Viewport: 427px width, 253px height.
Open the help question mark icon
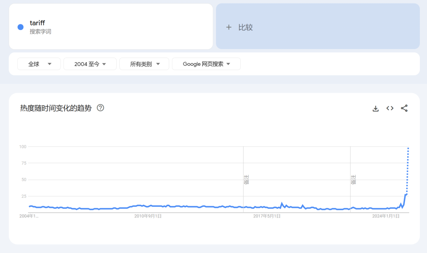click(x=100, y=108)
